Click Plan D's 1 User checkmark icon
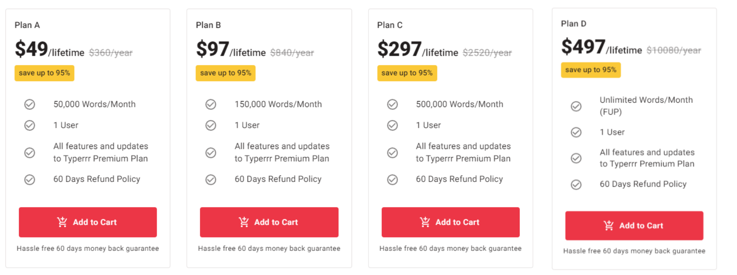This screenshot has width=737, height=275. (x=576, y=132)
